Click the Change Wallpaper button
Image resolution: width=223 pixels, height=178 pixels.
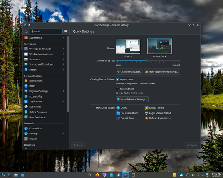(x=129, y=72)
